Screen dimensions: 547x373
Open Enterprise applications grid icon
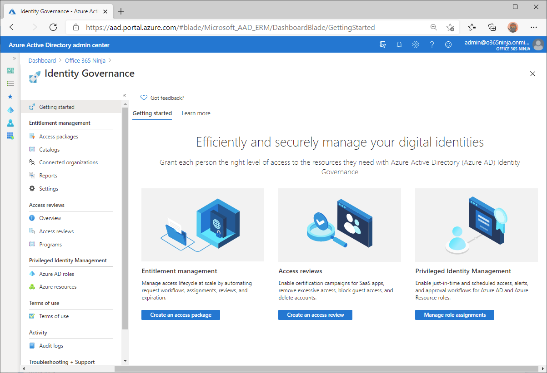click(10, 135)
